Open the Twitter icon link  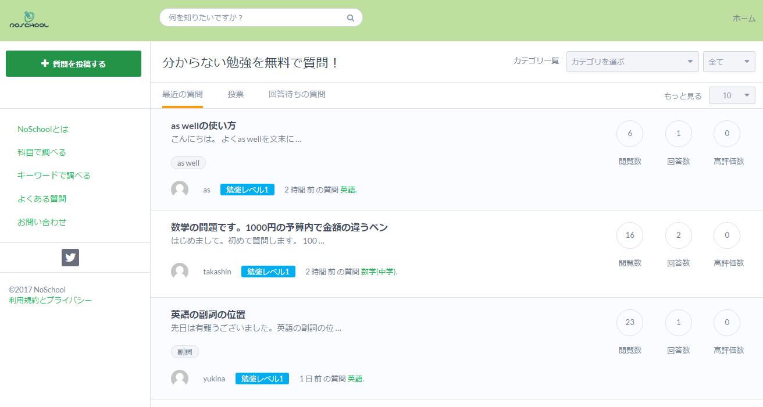pos(70,258)
